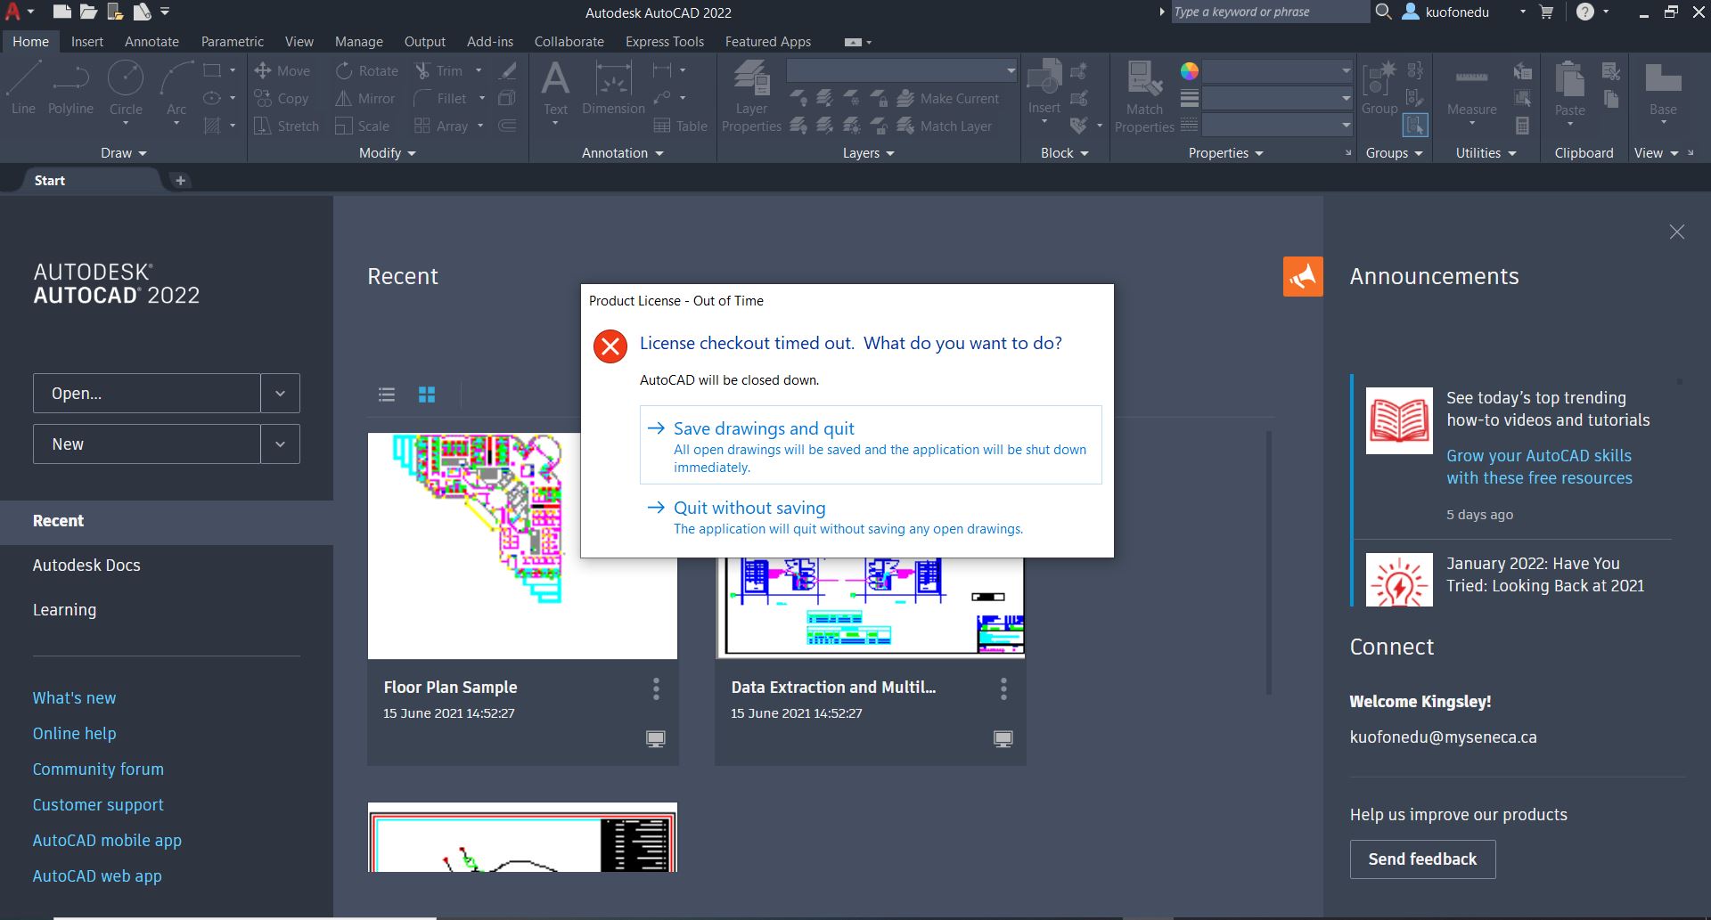Choose Save drawings and quit

point(871,445)
